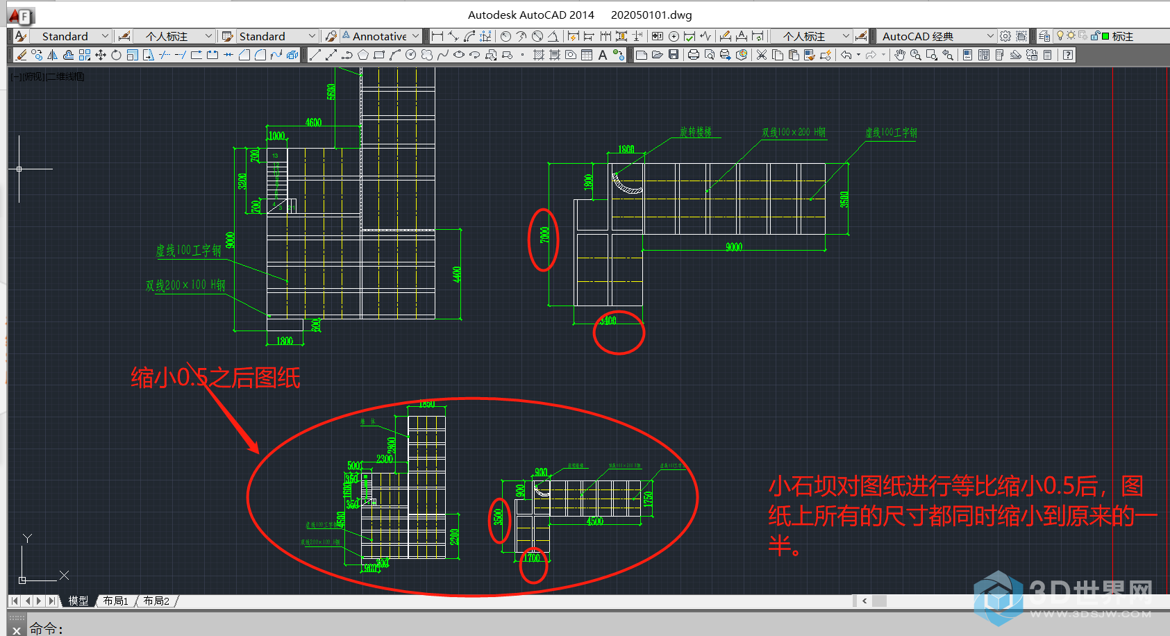Select the Polygon draw tool
The width and height of the screenshot is (1170, 636).
[362, 55]
